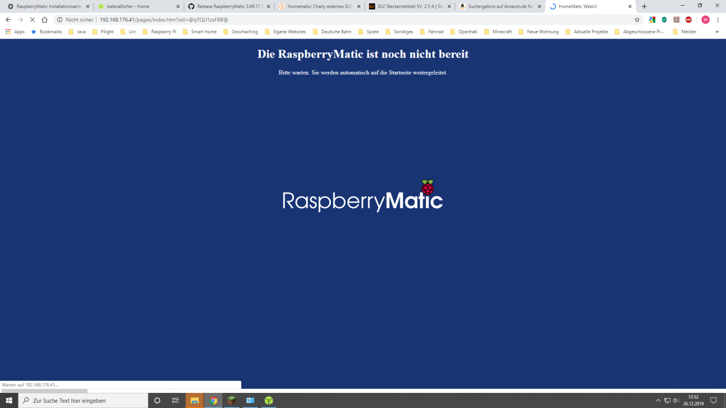Click the network icon in the system tray
Image resolution: width=726 pixels, height=408 pixels.
pos(666,400)
